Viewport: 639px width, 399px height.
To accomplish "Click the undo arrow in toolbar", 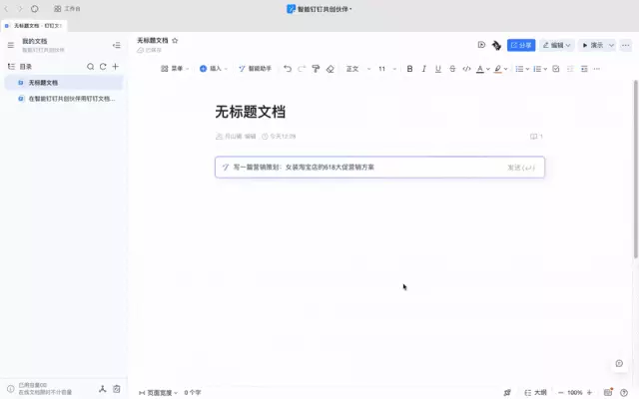I will pos(288,69).
